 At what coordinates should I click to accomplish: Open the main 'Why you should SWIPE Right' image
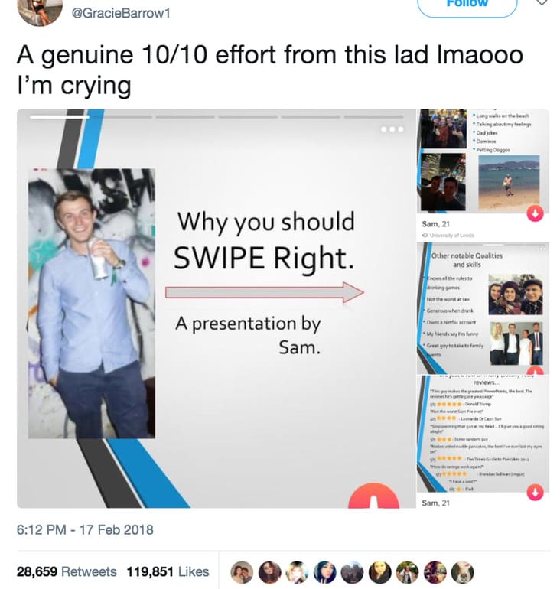(217, 308)
